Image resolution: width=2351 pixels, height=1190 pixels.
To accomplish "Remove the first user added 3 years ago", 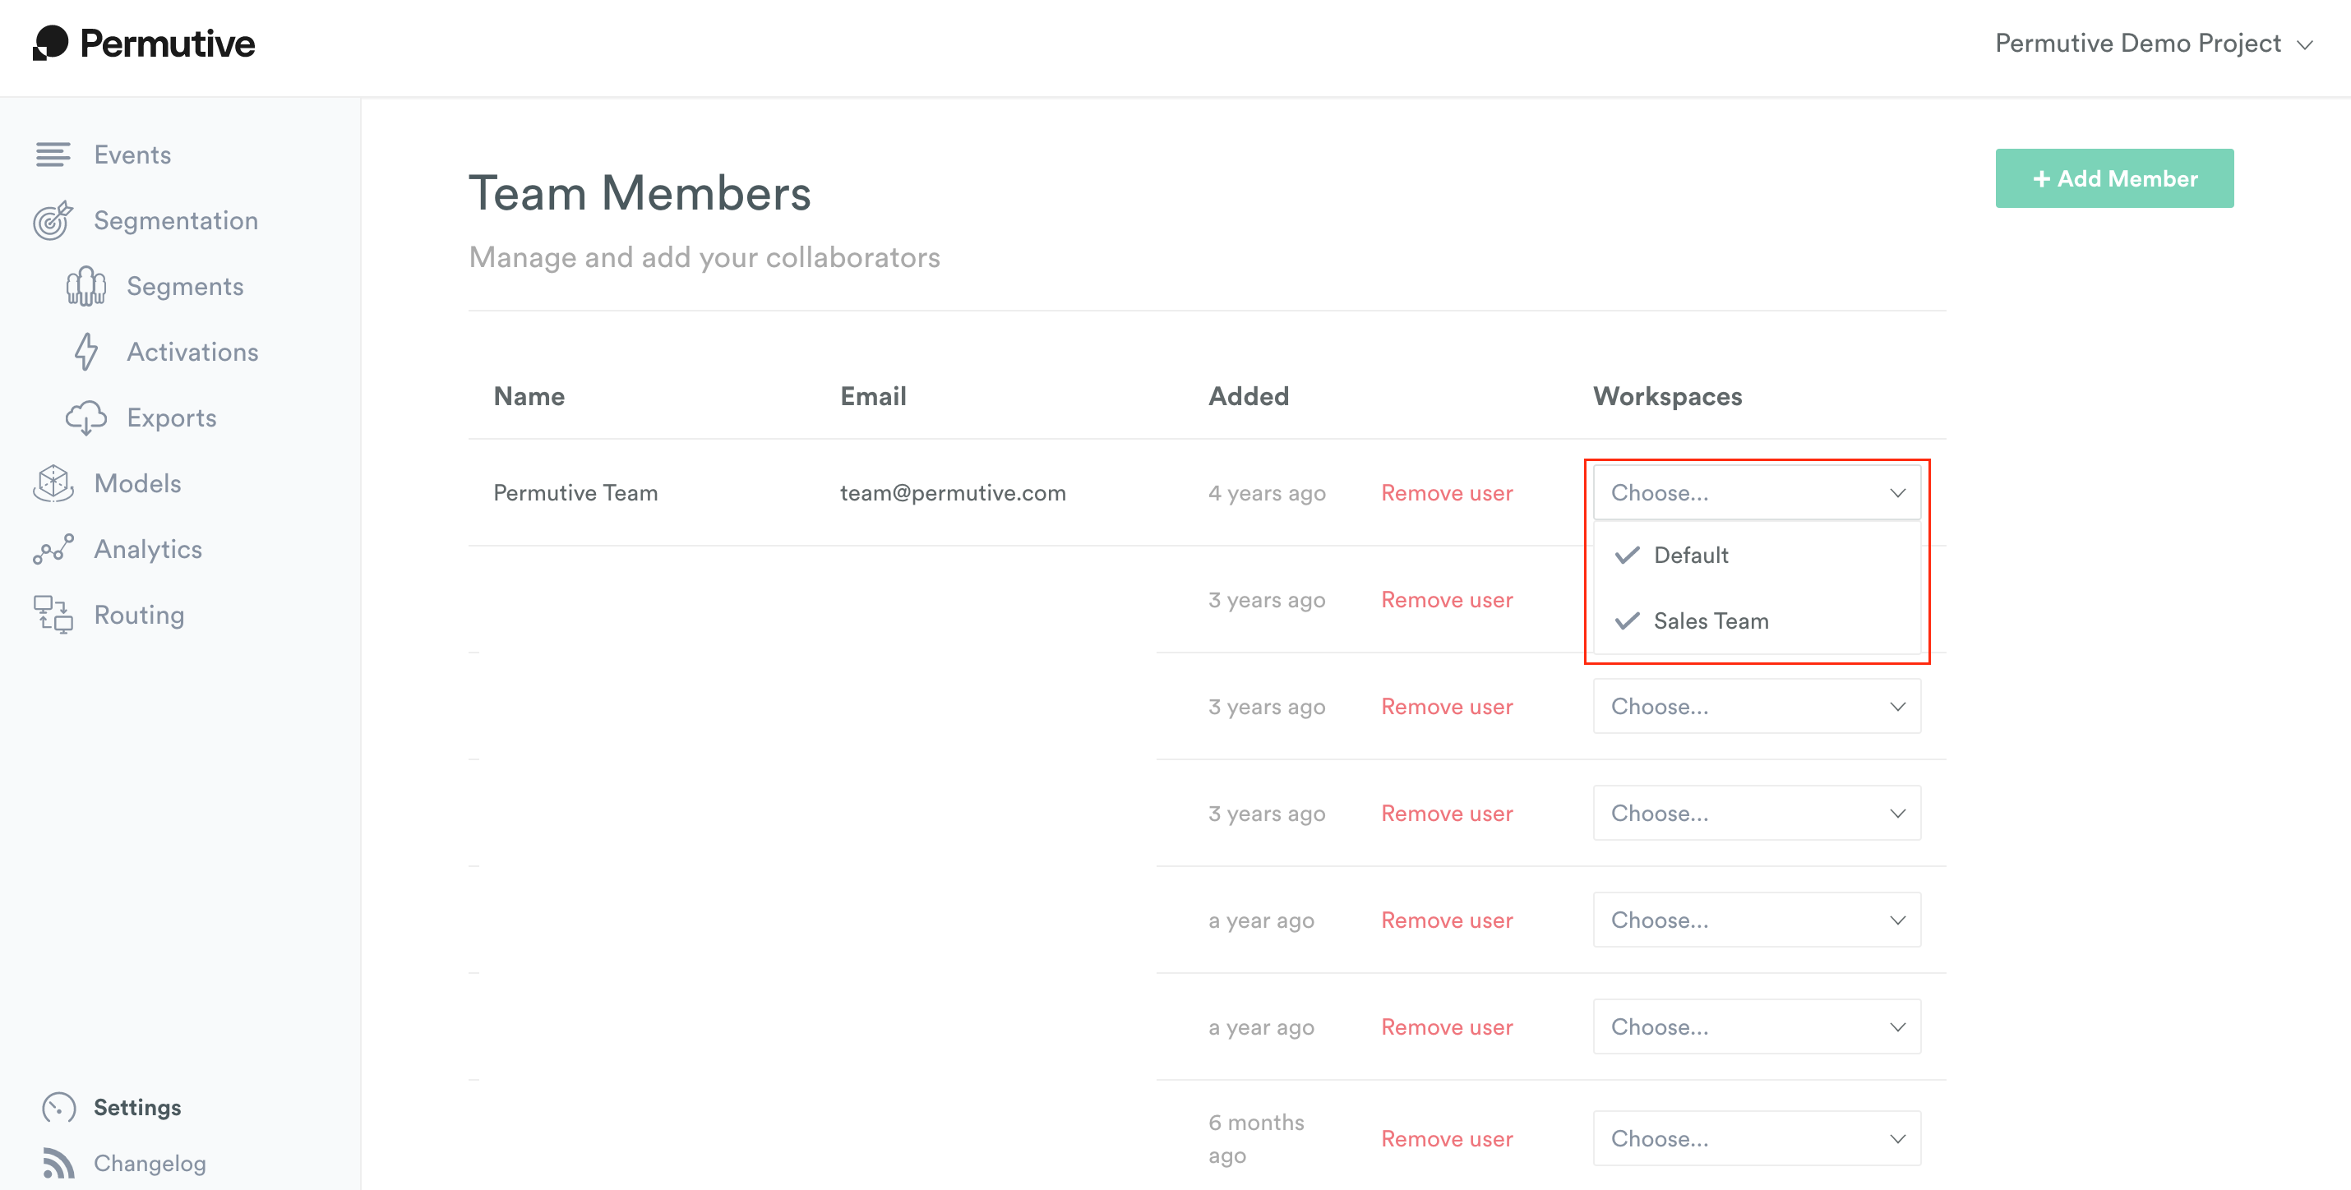I will coord(1447,600).
